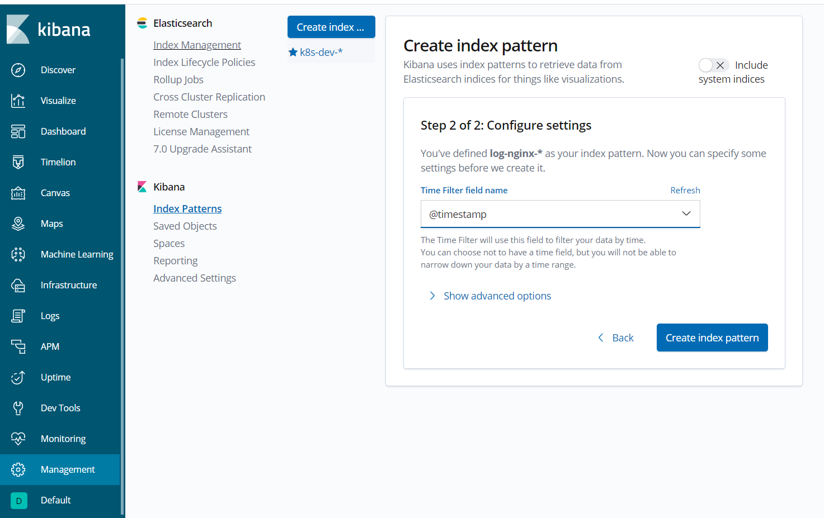This screenshot has width=824, height=518.
Task: Select Uptime in the side navigation
Action: (56, 377)
